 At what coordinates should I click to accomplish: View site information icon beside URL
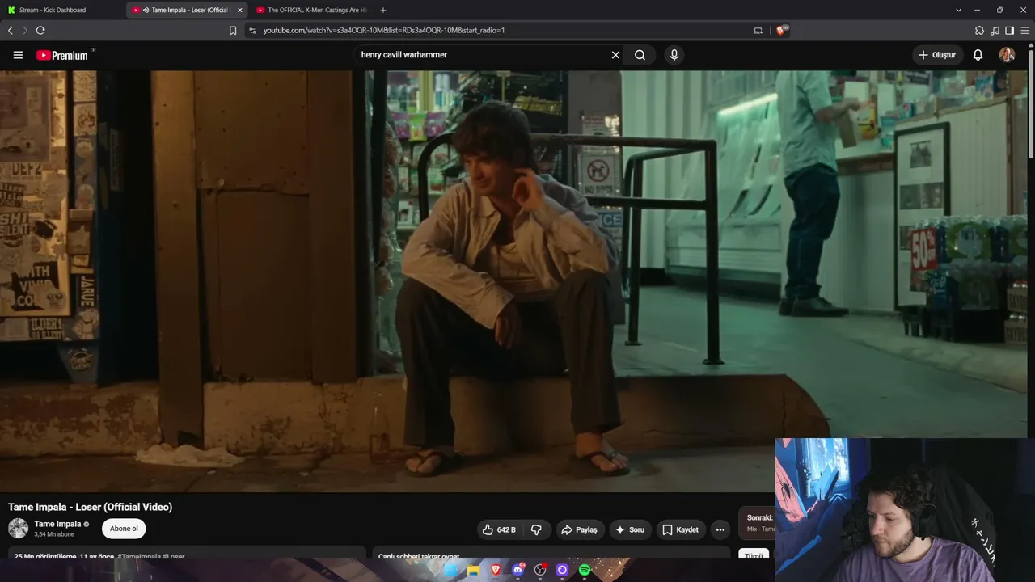pos(252,30)
